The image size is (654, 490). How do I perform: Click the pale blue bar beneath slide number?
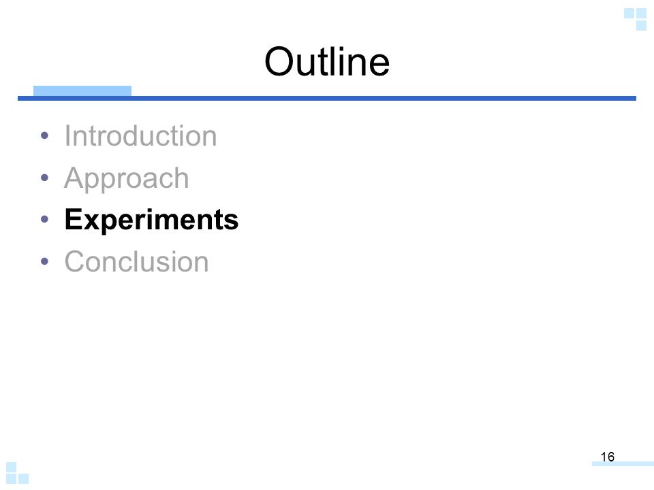[623, 463]
